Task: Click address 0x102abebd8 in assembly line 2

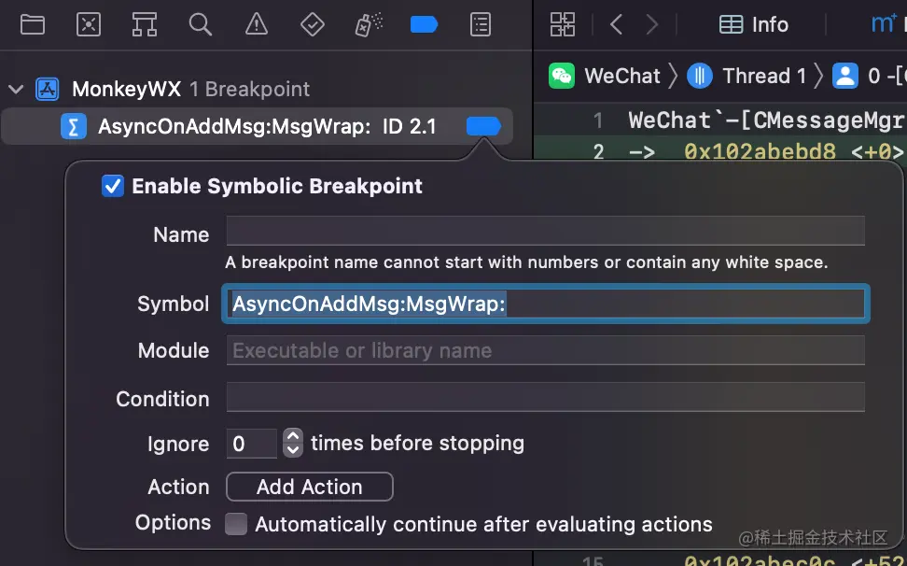Action: point(760,151)
